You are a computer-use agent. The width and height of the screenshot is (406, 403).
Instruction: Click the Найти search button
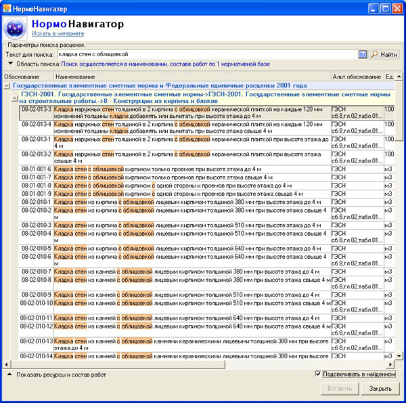(384, 54)
